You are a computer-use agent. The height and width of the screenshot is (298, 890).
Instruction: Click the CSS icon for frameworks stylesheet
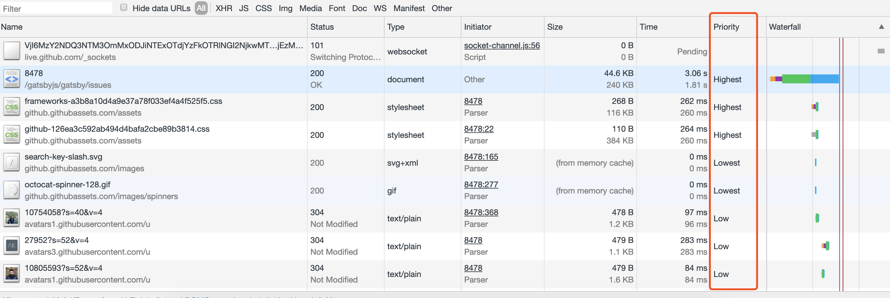coord(12,107)
